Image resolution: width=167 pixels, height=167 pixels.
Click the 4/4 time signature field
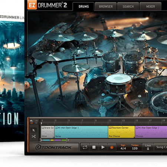(x=123, y=148)
